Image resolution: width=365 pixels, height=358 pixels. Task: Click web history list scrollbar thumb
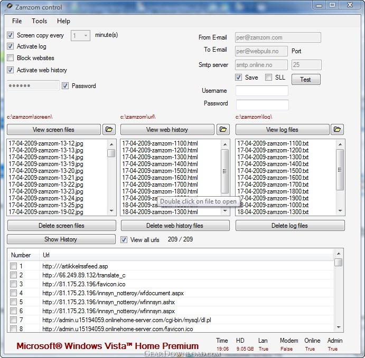pos(224,171)
